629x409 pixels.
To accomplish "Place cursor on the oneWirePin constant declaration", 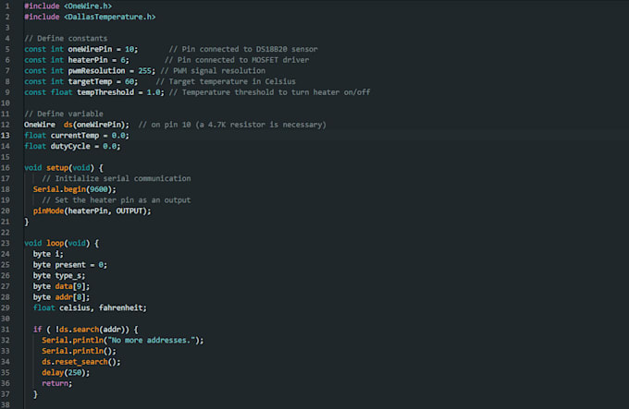I will tap(90, 48).
